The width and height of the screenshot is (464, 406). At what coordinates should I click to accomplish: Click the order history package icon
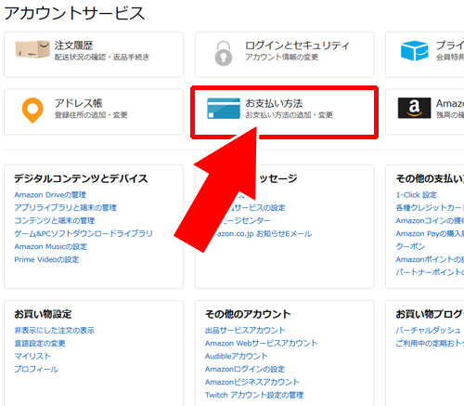click(32, 49)
